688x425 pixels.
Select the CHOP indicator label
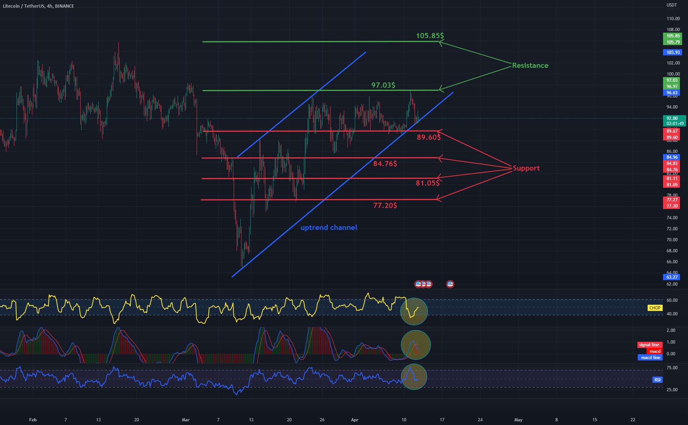click(655, 308)
